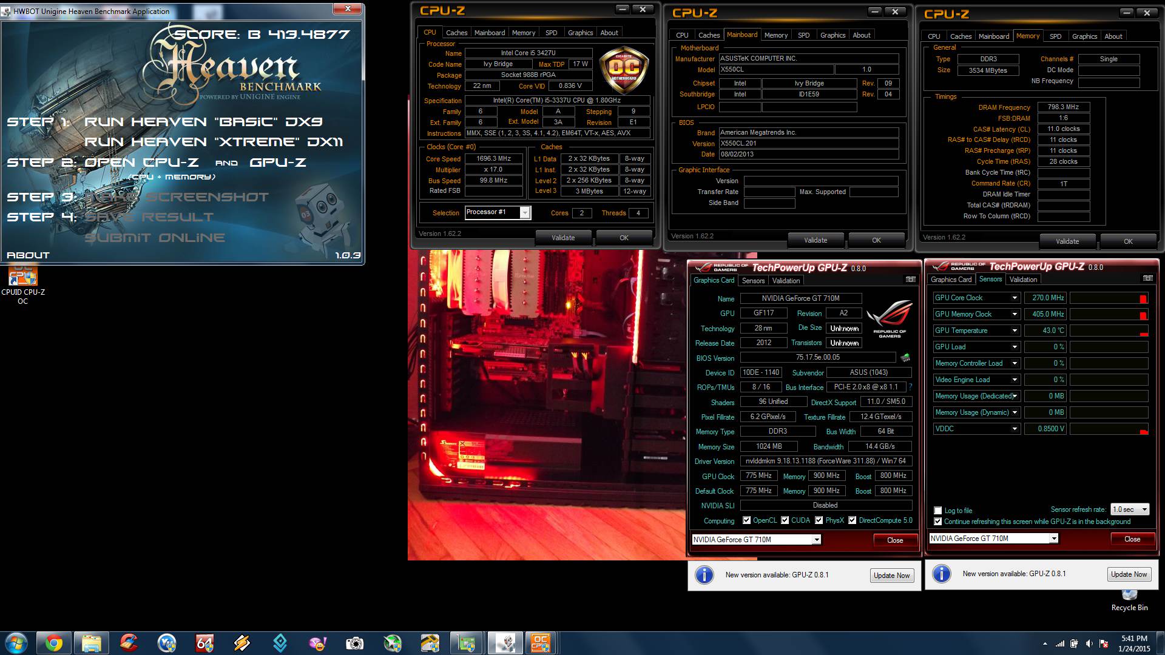Open Video Engine Load sensor dropdown
The width and height of the screenshot is (1165, 655).
coord(1014,380)
